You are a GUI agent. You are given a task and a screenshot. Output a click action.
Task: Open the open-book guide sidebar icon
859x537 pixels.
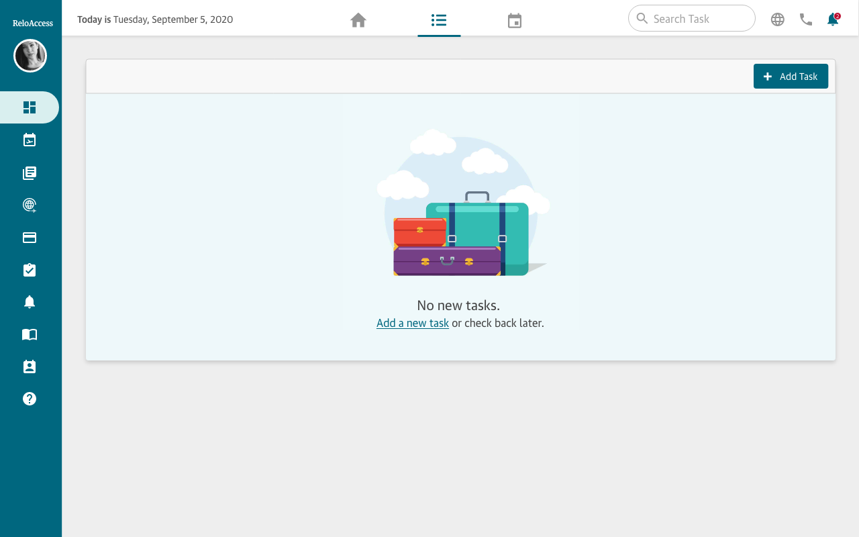[x=30, y=334]
